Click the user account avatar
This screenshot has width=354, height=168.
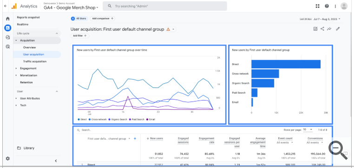[x=344, y=6]
